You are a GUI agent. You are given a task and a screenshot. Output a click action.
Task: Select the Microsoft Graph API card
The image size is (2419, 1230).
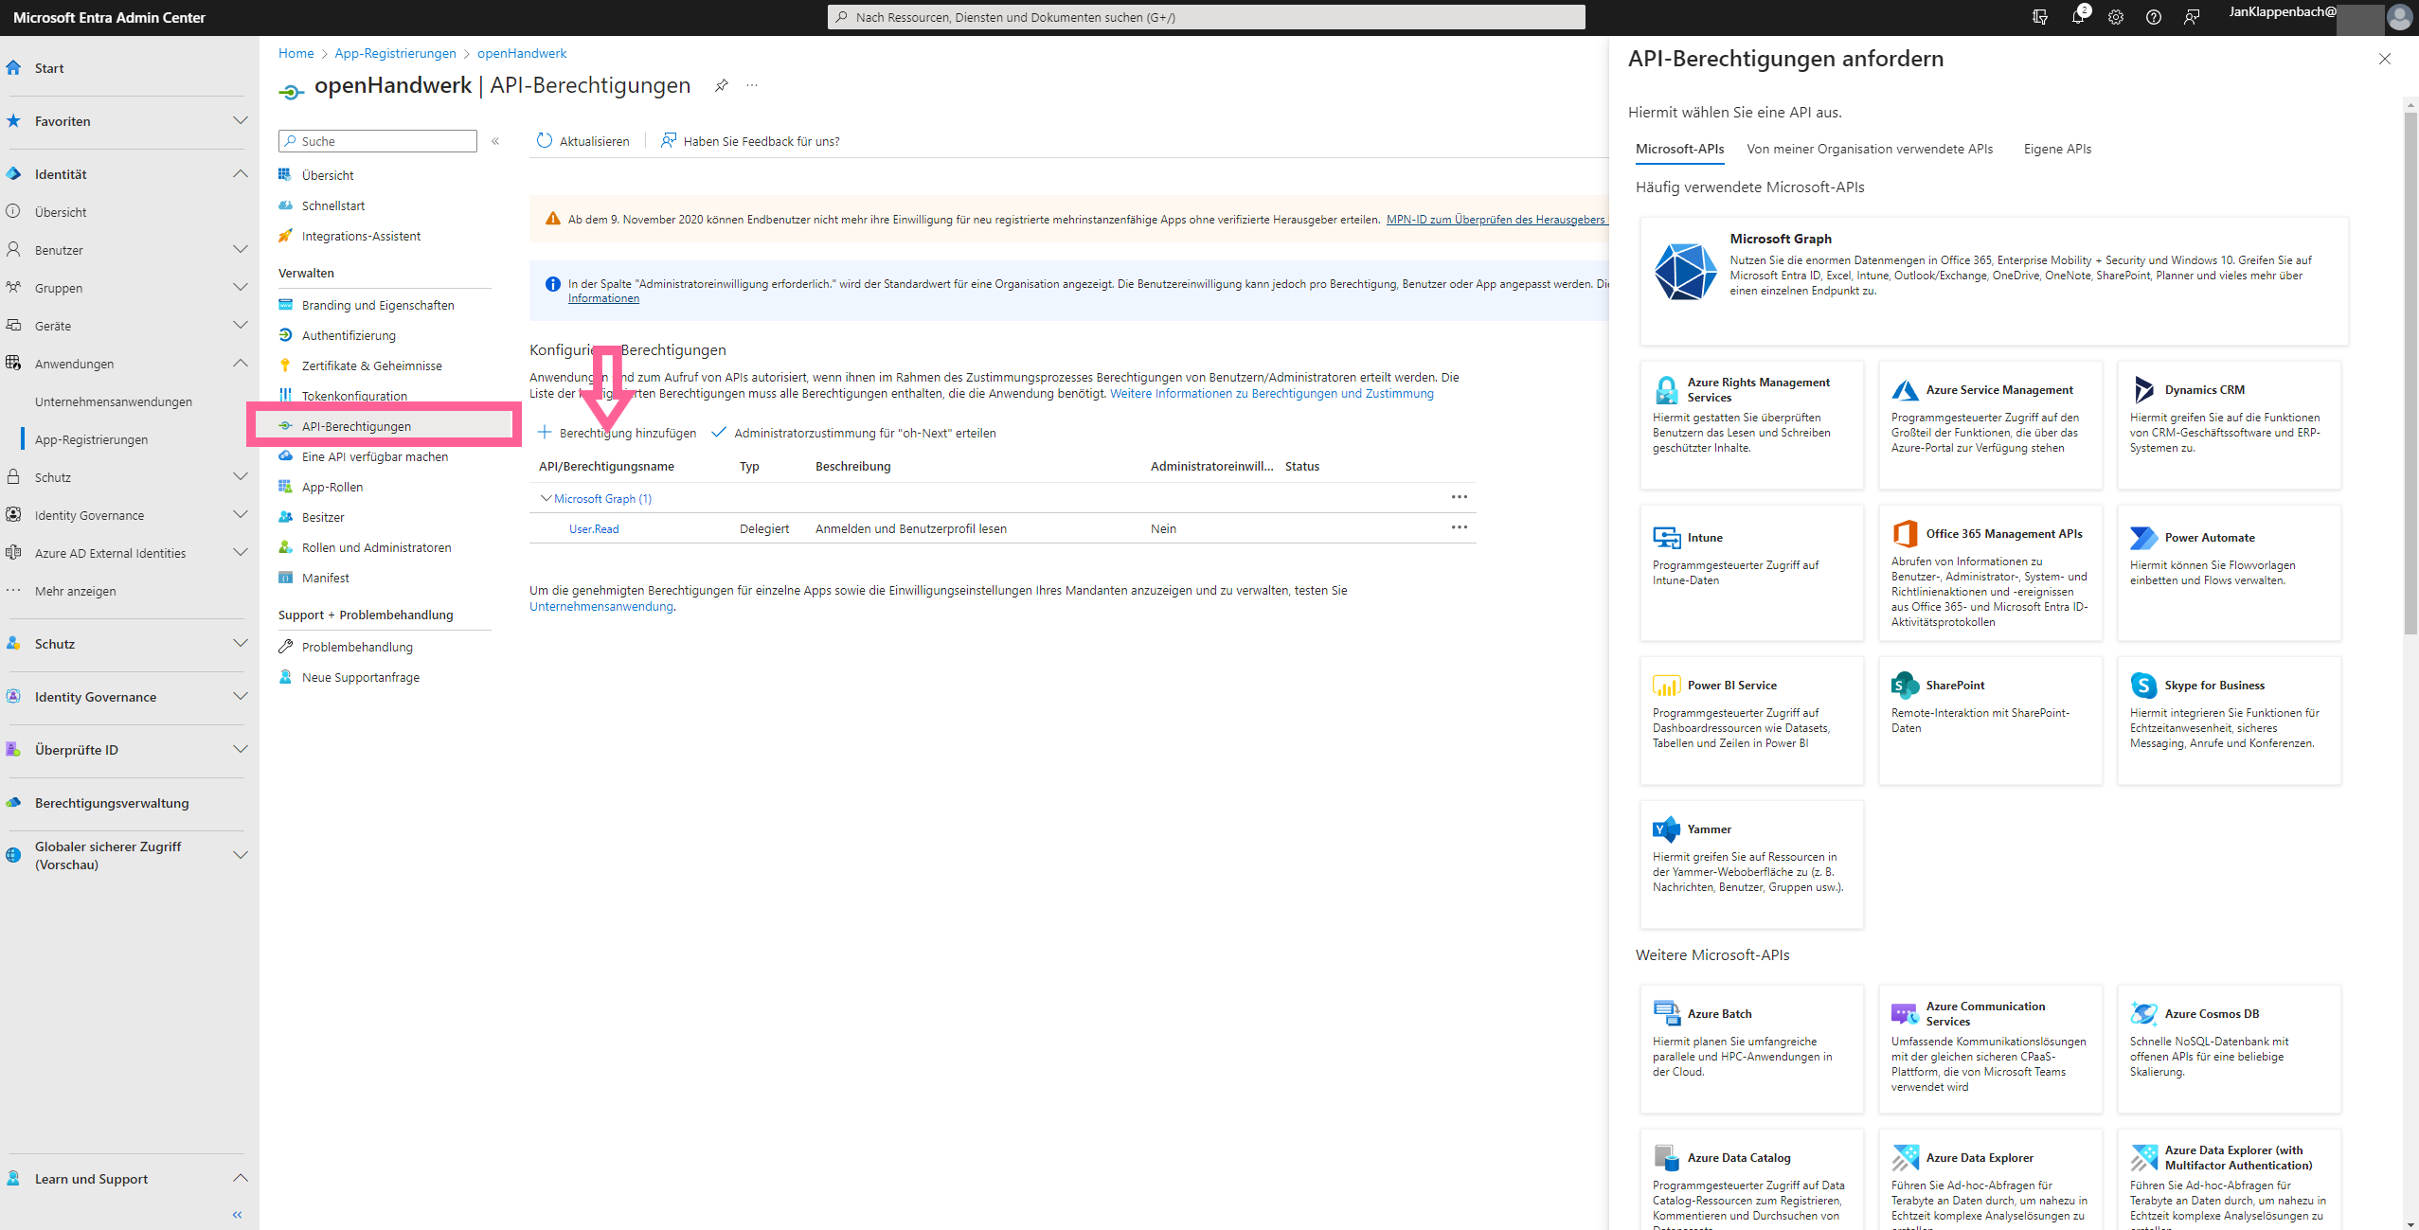tap(1994, 281)
